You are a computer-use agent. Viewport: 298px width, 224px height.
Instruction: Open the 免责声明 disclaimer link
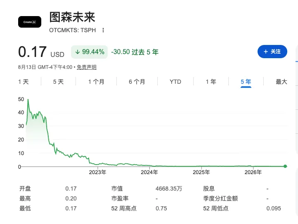click(x=87, y=67)
